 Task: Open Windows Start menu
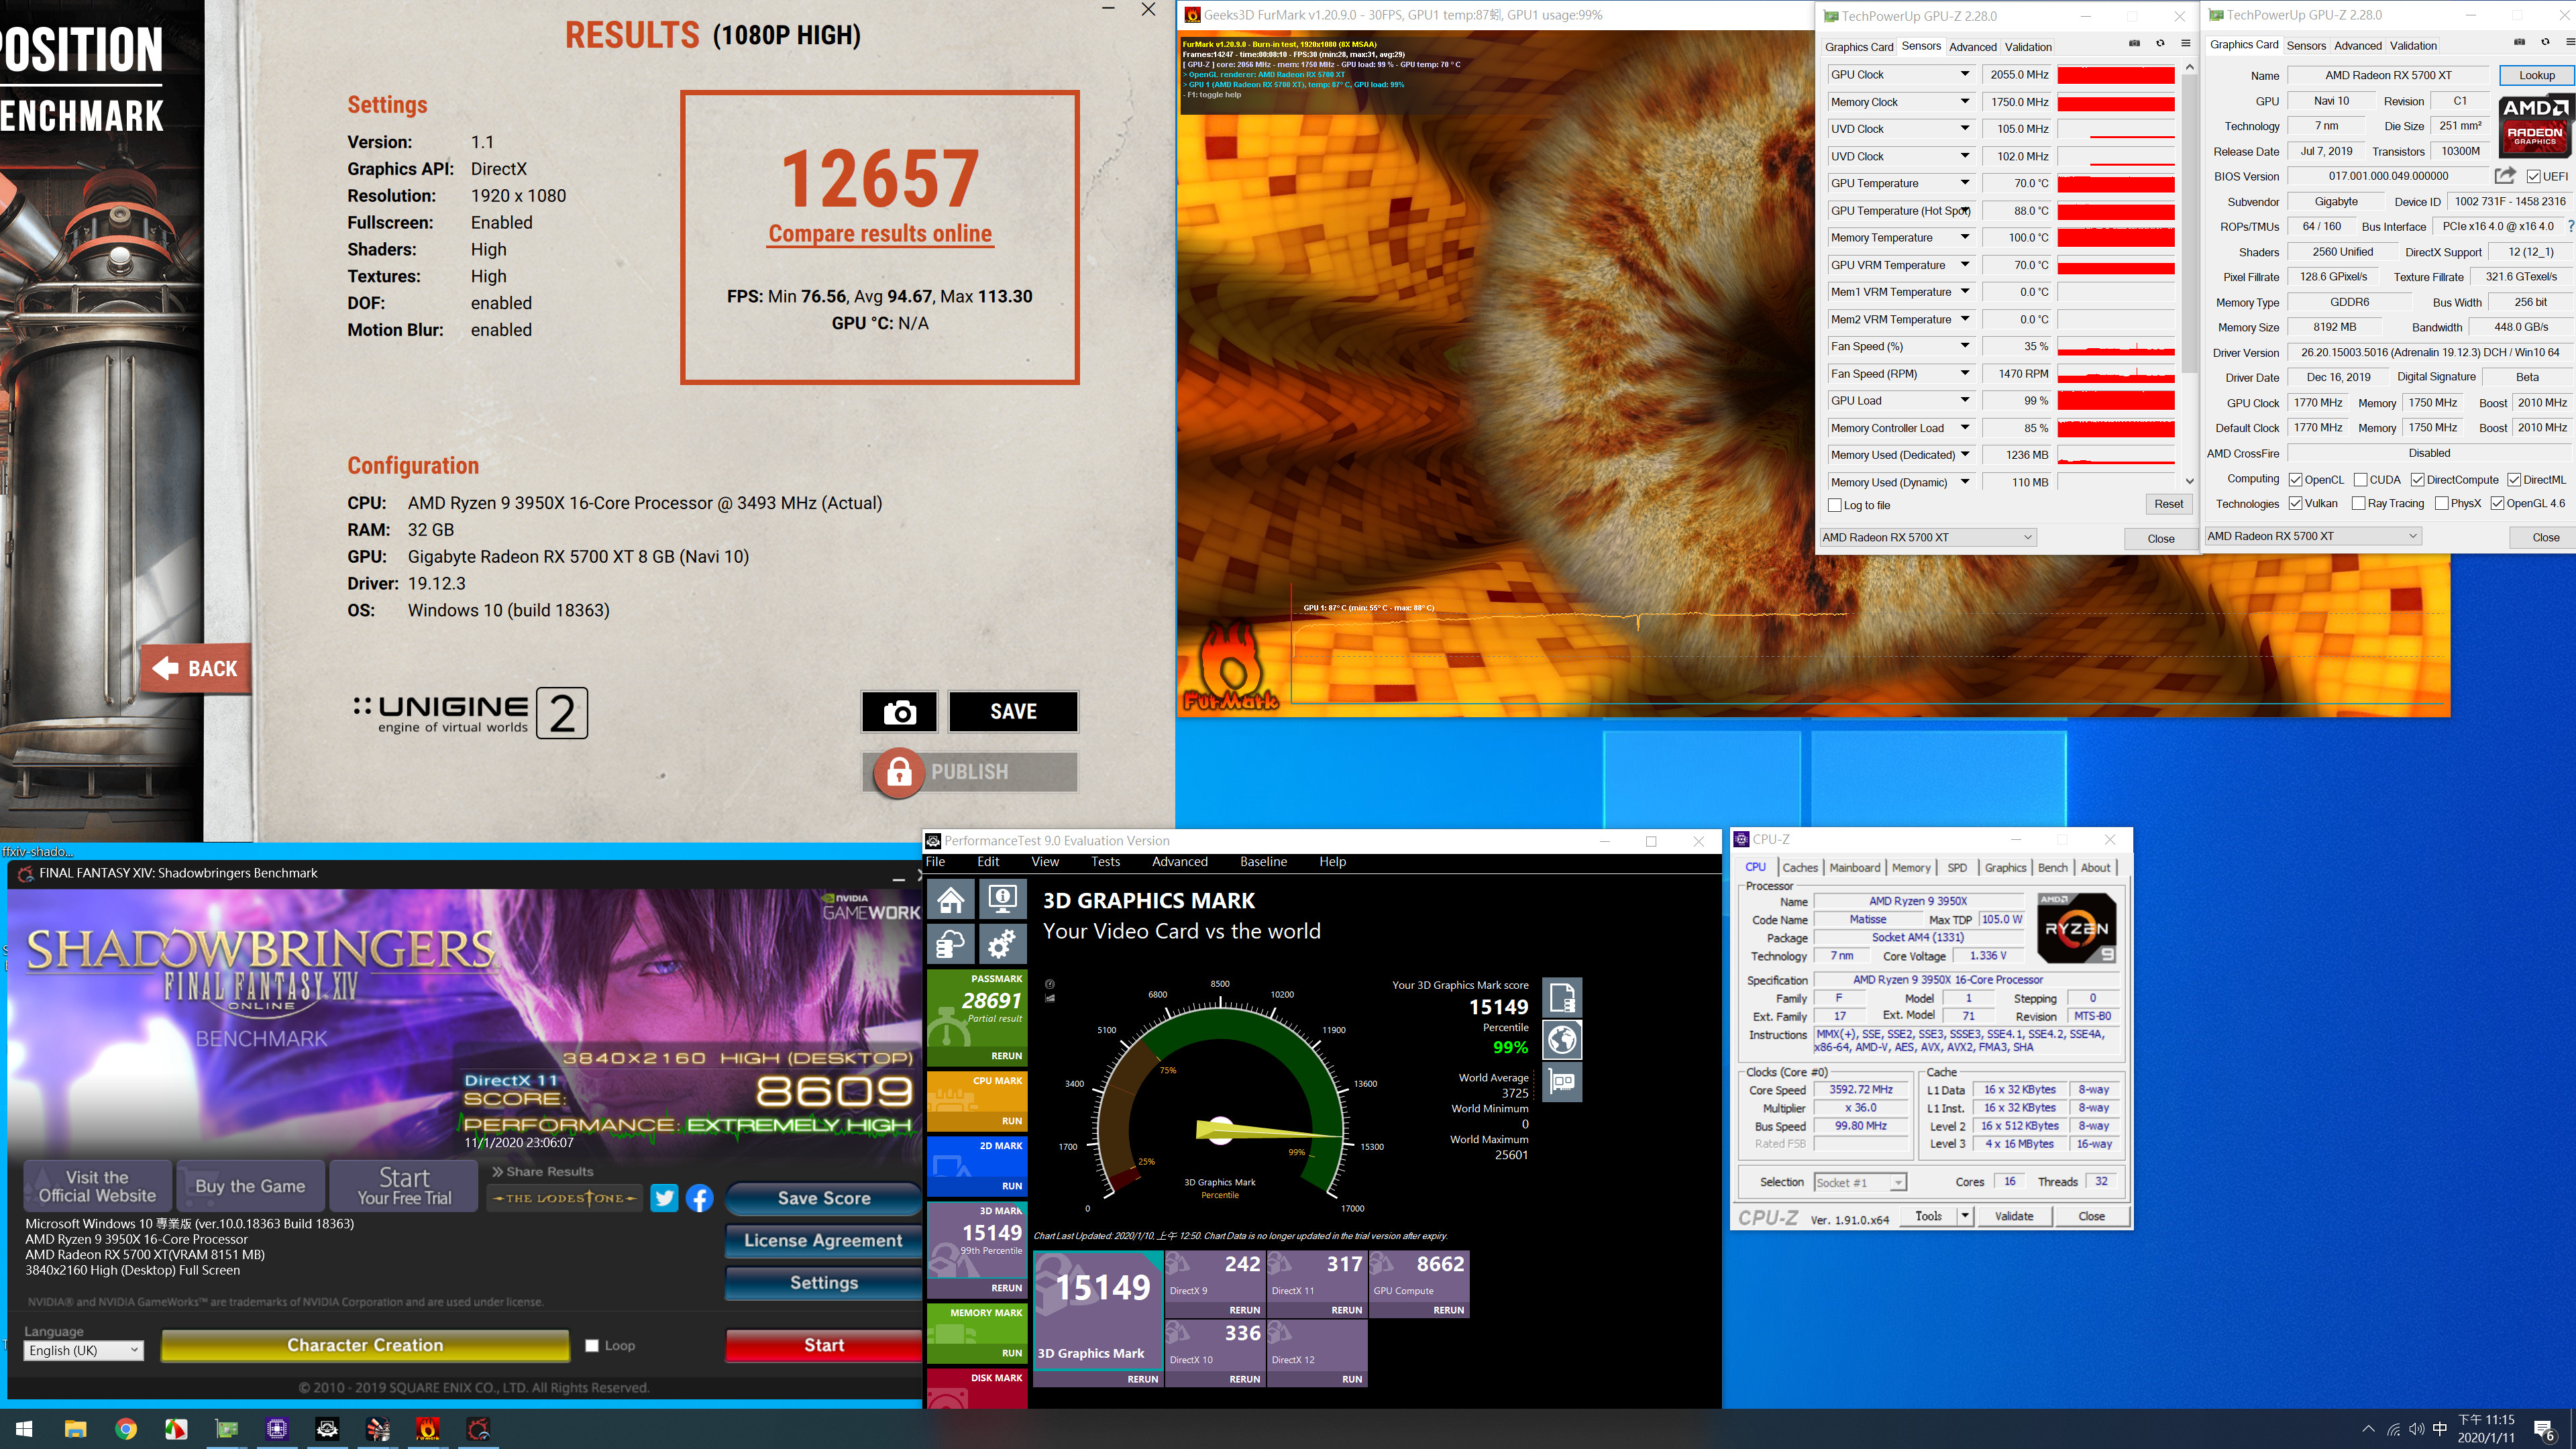point(24,1429)
